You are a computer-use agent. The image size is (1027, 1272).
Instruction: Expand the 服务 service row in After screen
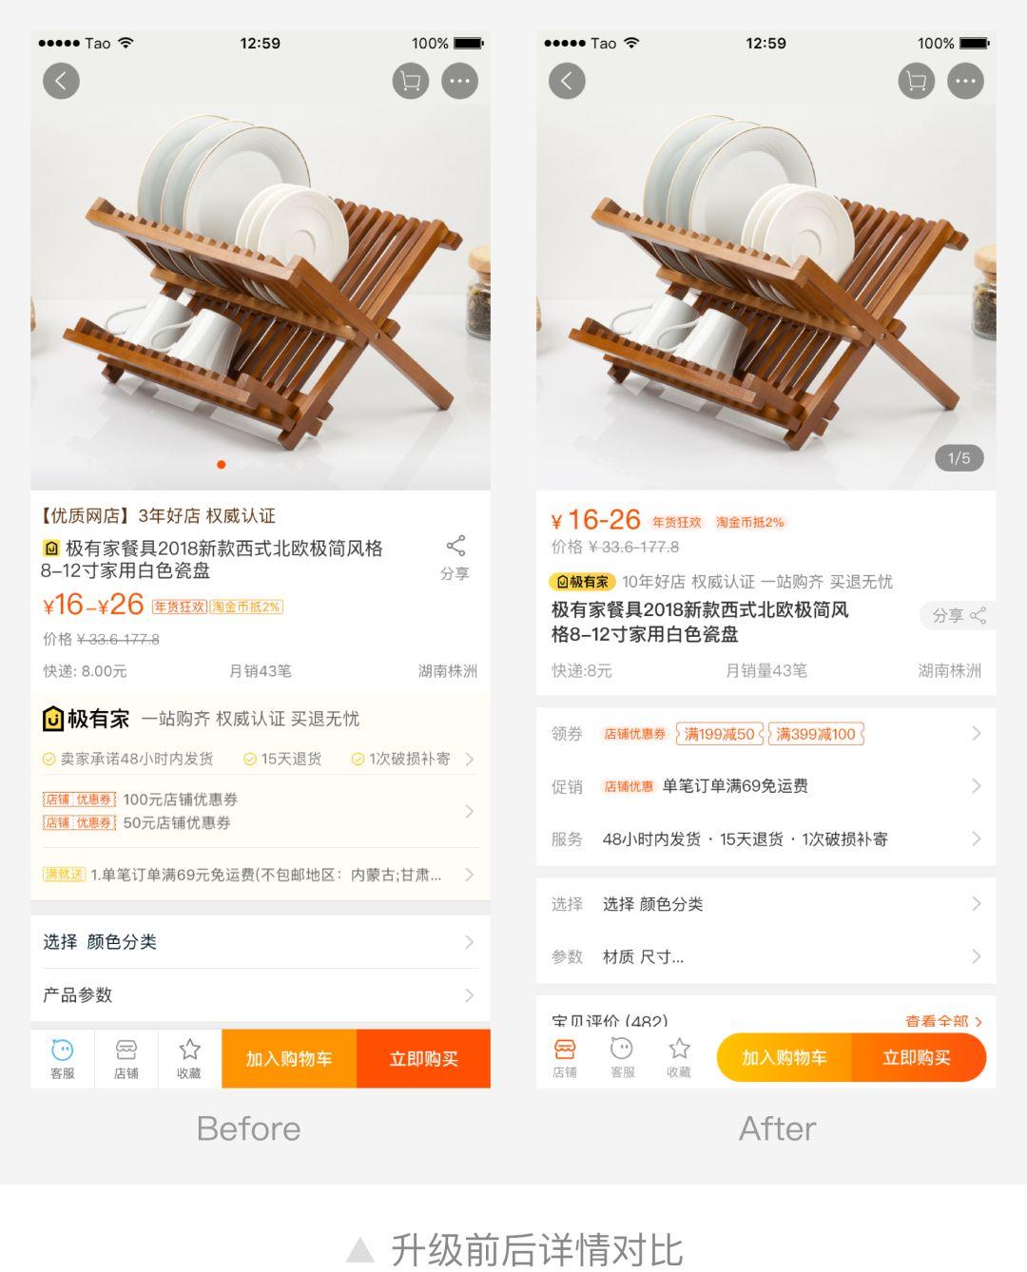(766, 839)
